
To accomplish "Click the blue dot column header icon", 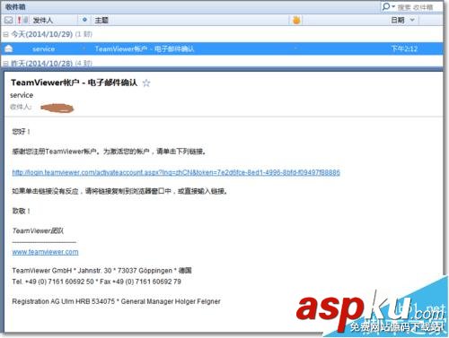I will [84, 20].
